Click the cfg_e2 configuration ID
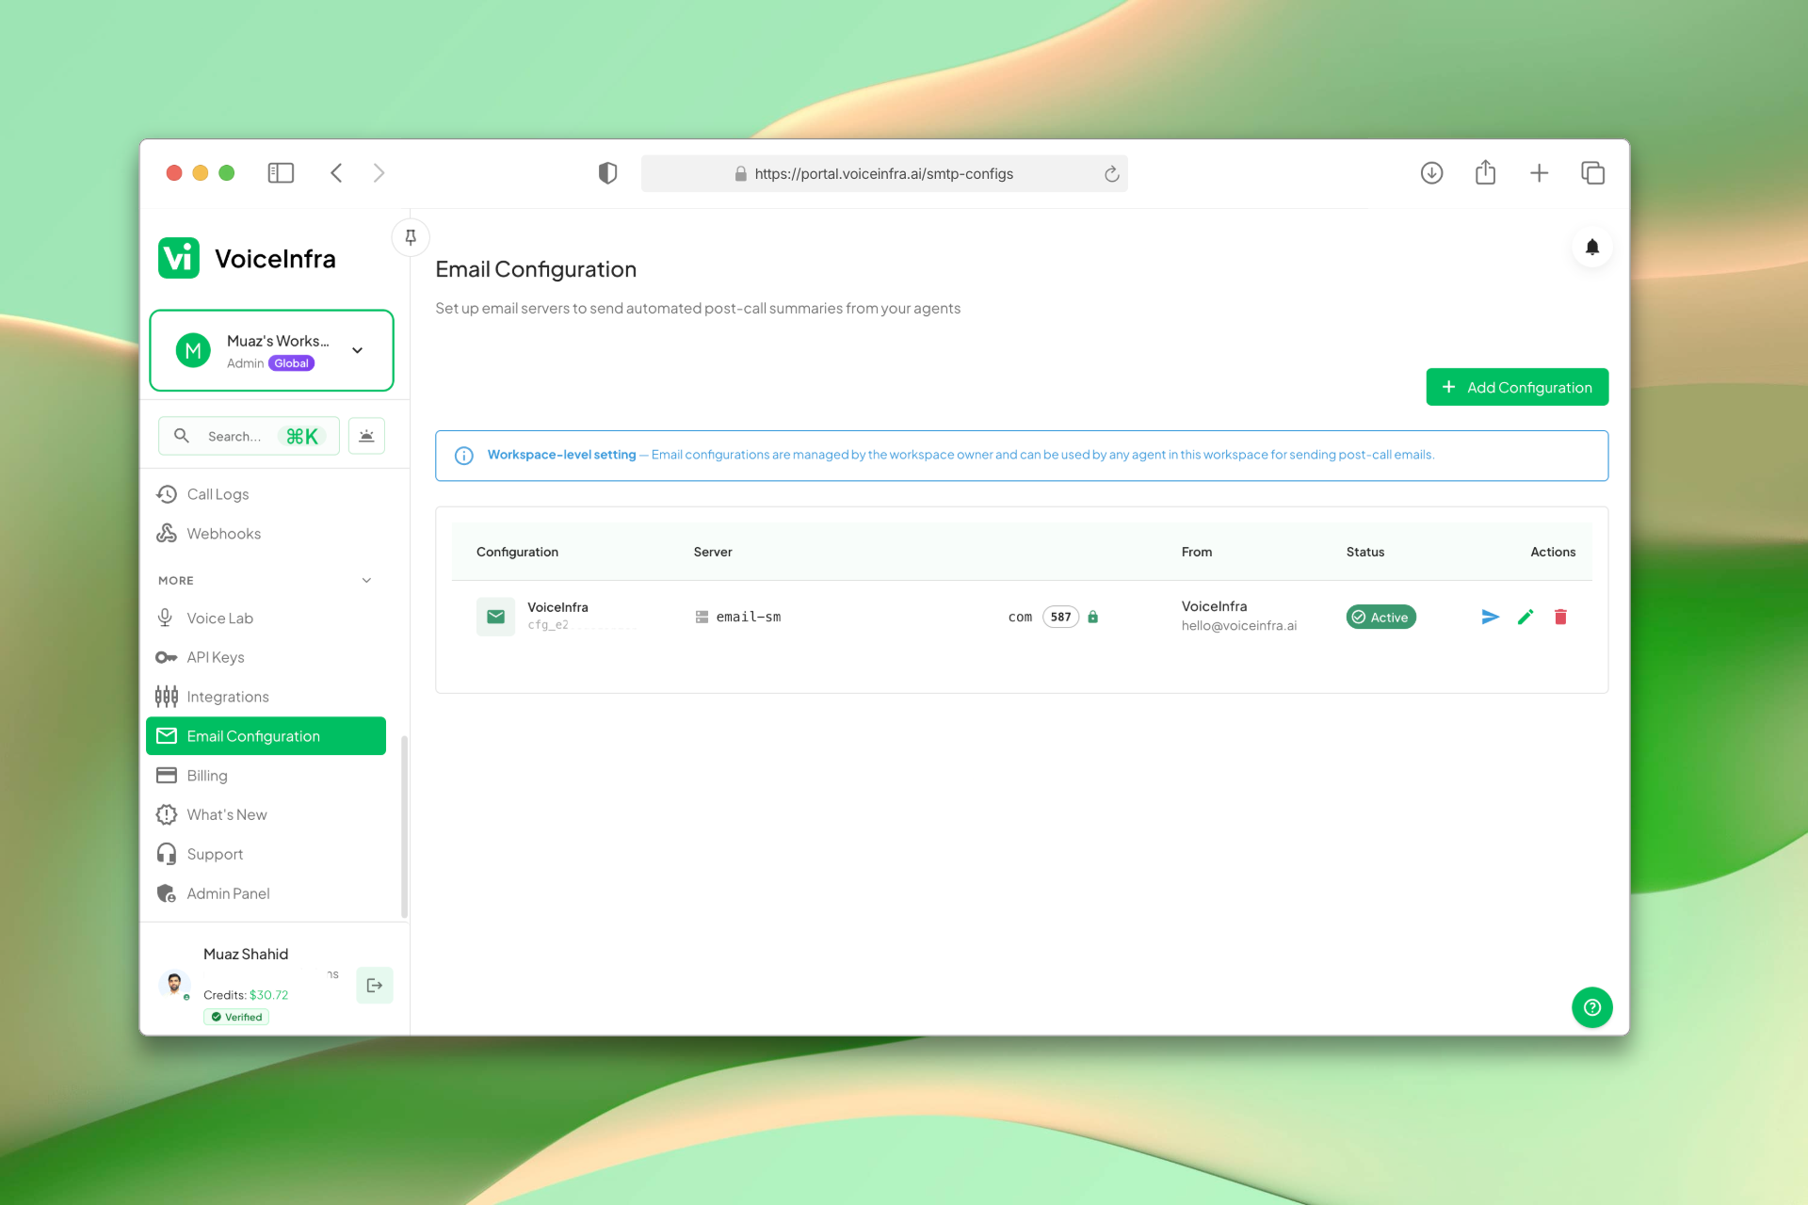This screenshot has width=1808, height=1205. click(548, 625)
